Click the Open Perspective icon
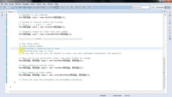Screen dimensions: 172x97 tap(153, 7)
